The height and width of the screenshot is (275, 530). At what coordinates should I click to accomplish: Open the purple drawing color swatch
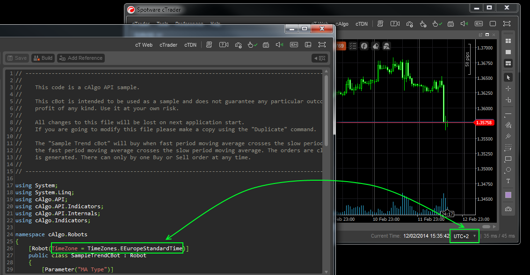508,195
